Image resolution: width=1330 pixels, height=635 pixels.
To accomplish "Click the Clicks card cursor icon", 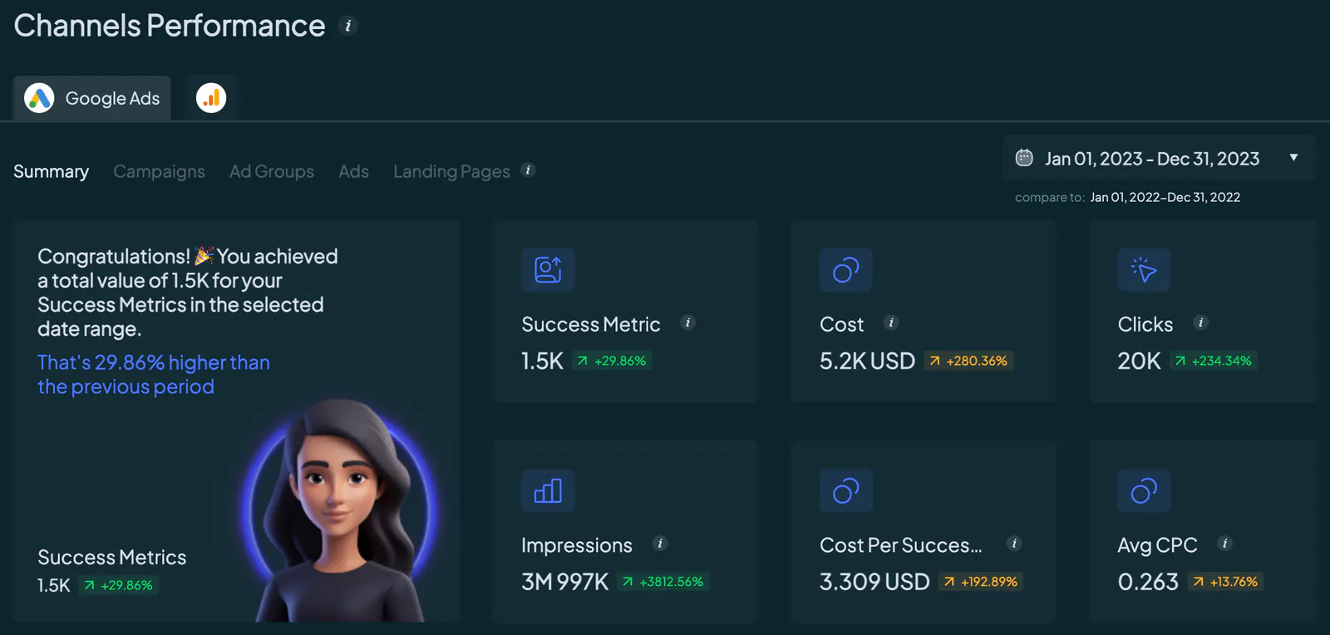I will (1144, 270).
